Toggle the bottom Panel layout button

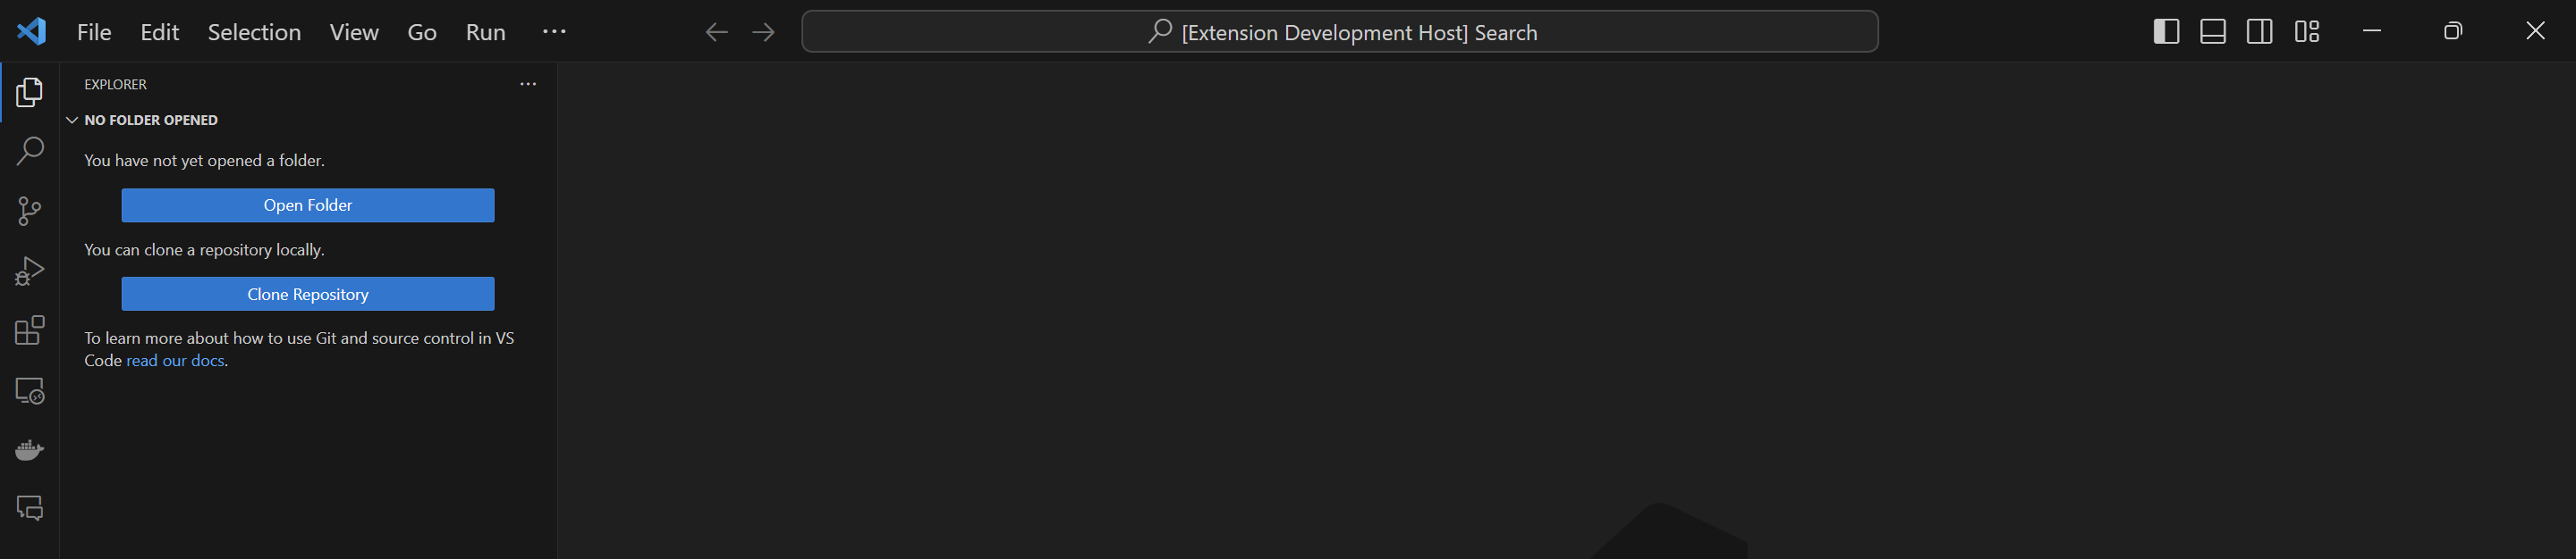(2213, 32)
